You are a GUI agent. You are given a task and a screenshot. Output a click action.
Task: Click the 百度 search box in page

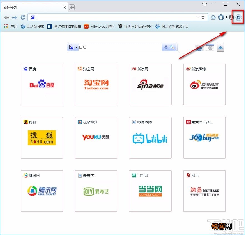coord(120,47)
